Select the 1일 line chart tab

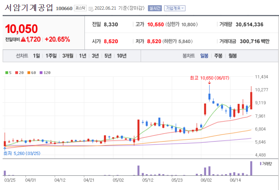36,56
